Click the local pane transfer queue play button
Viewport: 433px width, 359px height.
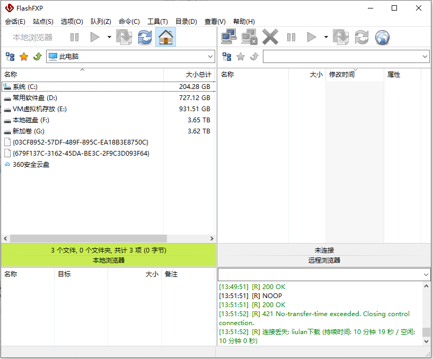coord(95,37)
